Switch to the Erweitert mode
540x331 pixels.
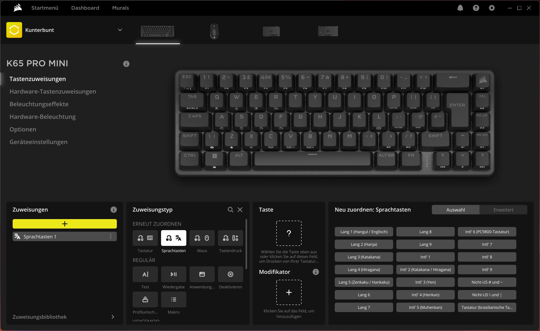[503, 210]
